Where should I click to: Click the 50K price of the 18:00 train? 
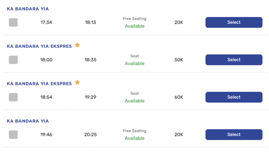point(179,60)
